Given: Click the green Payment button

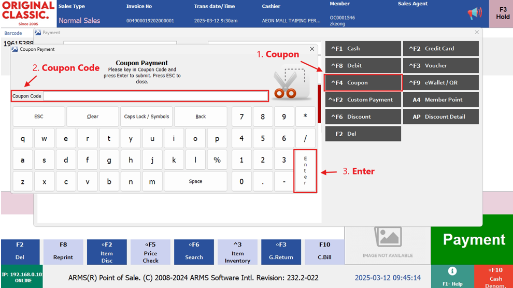Looking at the screenshot, I should pos(474,240).
